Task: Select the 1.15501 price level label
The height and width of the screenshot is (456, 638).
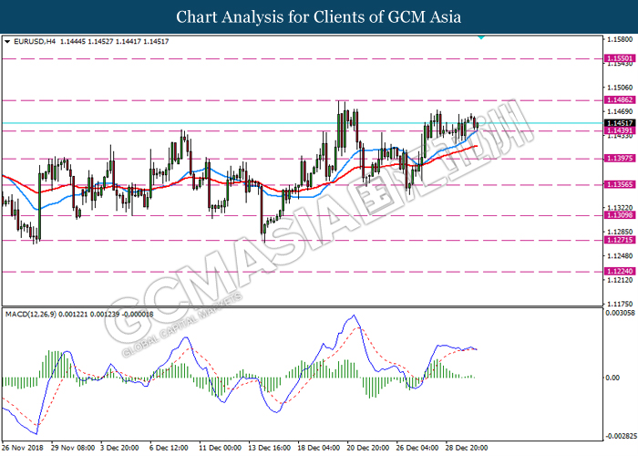Action: pyautogui.click(x=619, y=58)
